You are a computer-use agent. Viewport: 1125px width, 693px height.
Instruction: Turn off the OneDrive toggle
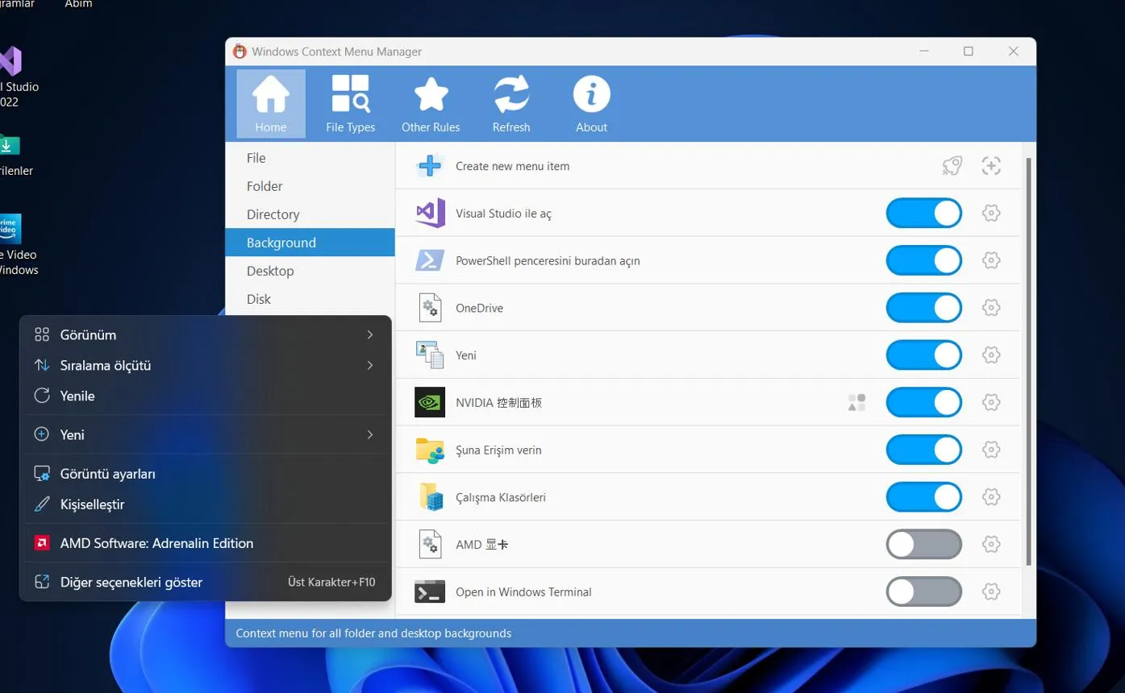(x=924, y=308)
